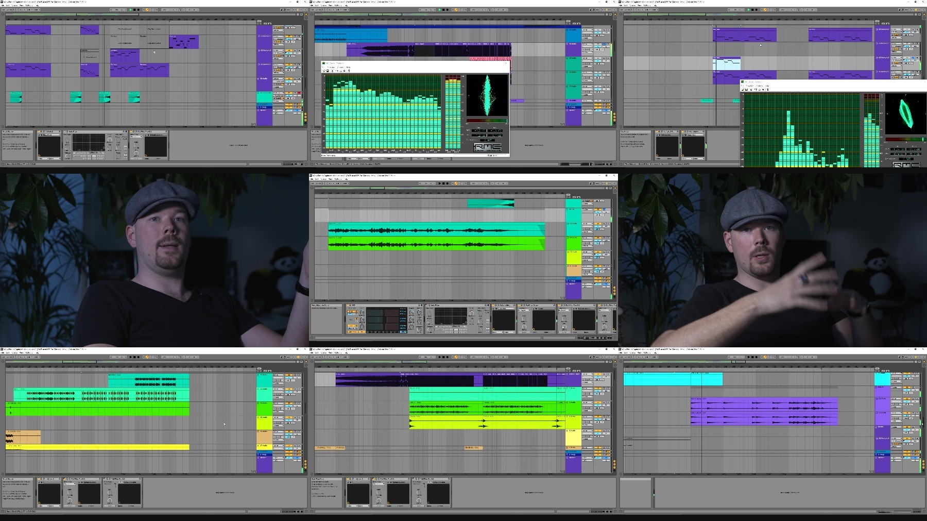Click the EQ display in top-left frame devices
The width and height of the screenshot is (927, 521).
[89, 143]
